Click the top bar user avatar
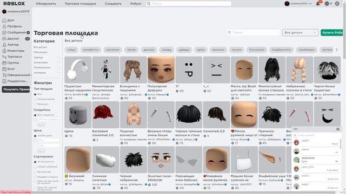This screenshot has width=346, height=194. coord(287,4)
